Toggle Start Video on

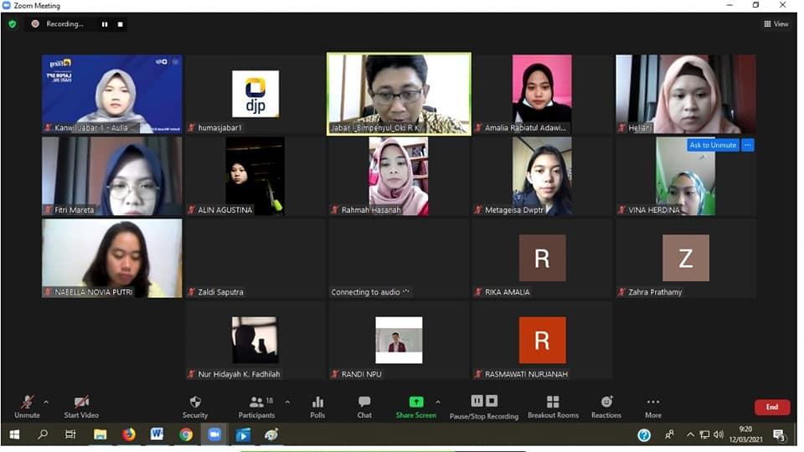click(x=81, y=403)
